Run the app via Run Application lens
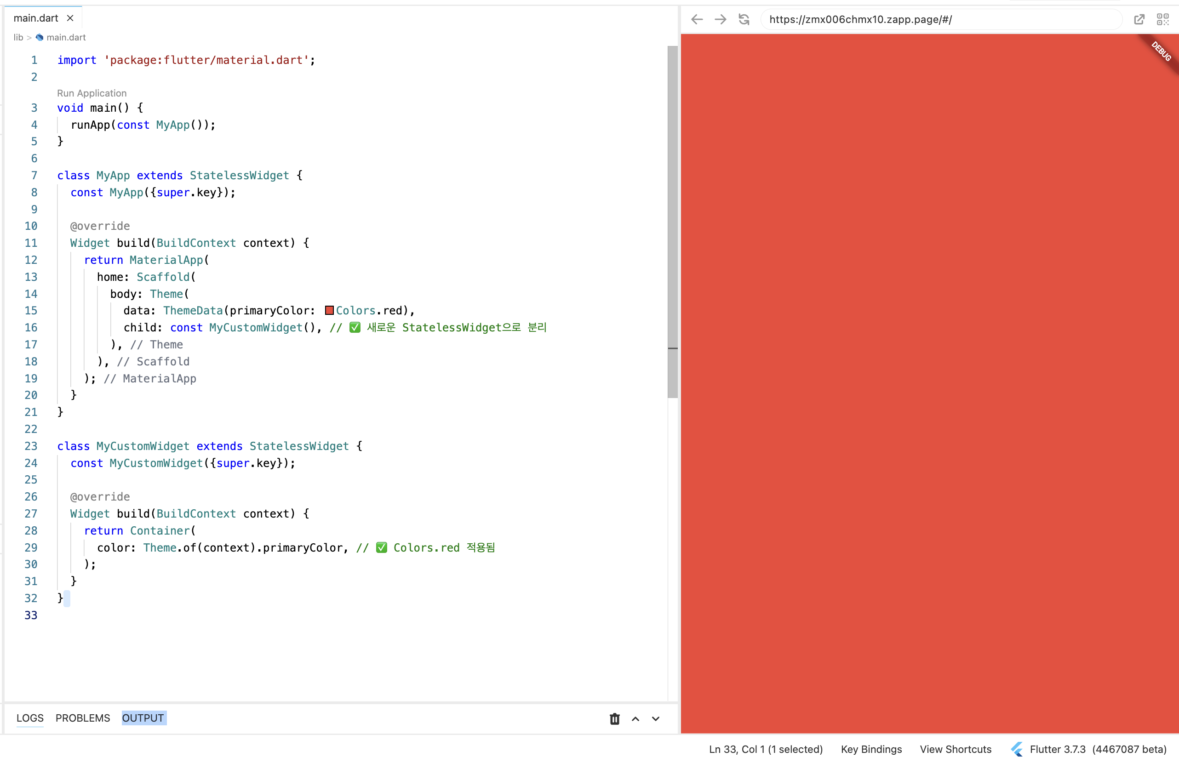Screen dimensions: 1179x763 (92, 93)
